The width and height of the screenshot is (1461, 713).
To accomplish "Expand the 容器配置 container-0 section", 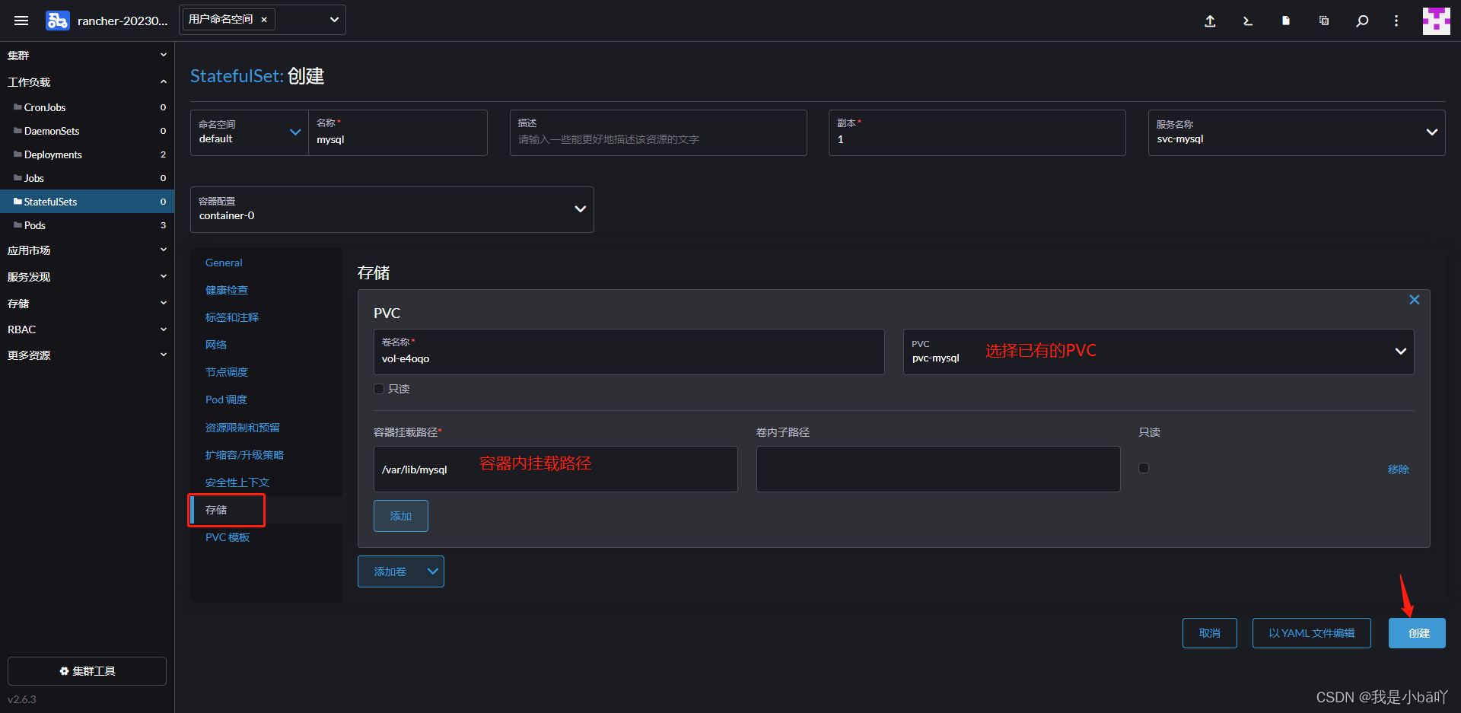I will coord(580,208).
